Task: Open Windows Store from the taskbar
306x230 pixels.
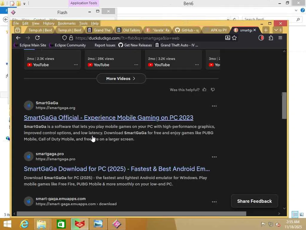Action: 61,224
